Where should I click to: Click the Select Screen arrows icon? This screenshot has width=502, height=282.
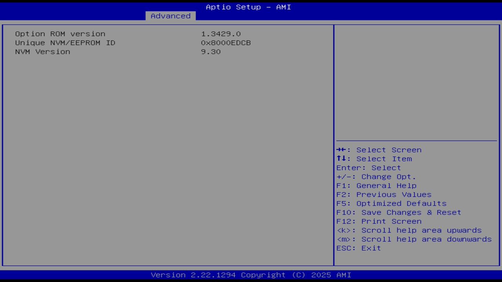[x=342, y=150]
